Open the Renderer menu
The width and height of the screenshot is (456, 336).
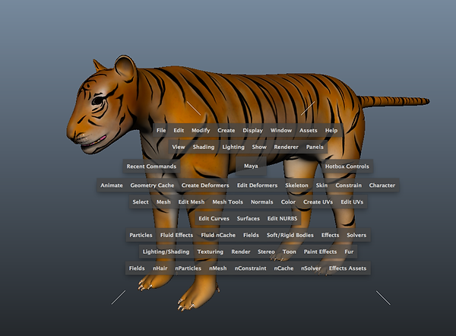click(x=287, y=147)
